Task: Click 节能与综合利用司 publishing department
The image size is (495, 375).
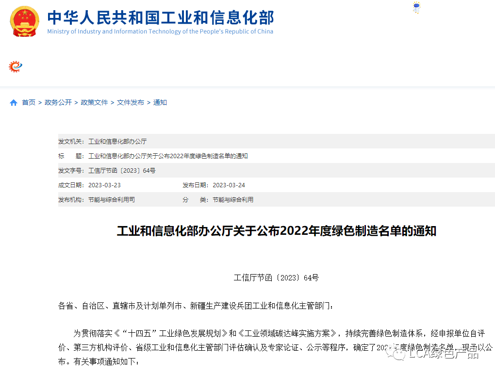Action: point(112,200)
